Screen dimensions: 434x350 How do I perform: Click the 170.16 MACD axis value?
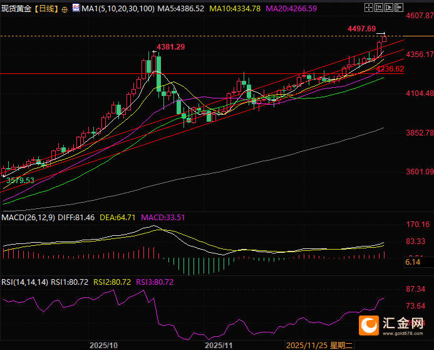click(x=418, y=224)
